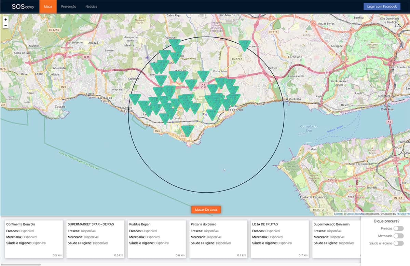Select the green marker near Barcarena
This screenshot has height=266, width=410.
point(244,44)
